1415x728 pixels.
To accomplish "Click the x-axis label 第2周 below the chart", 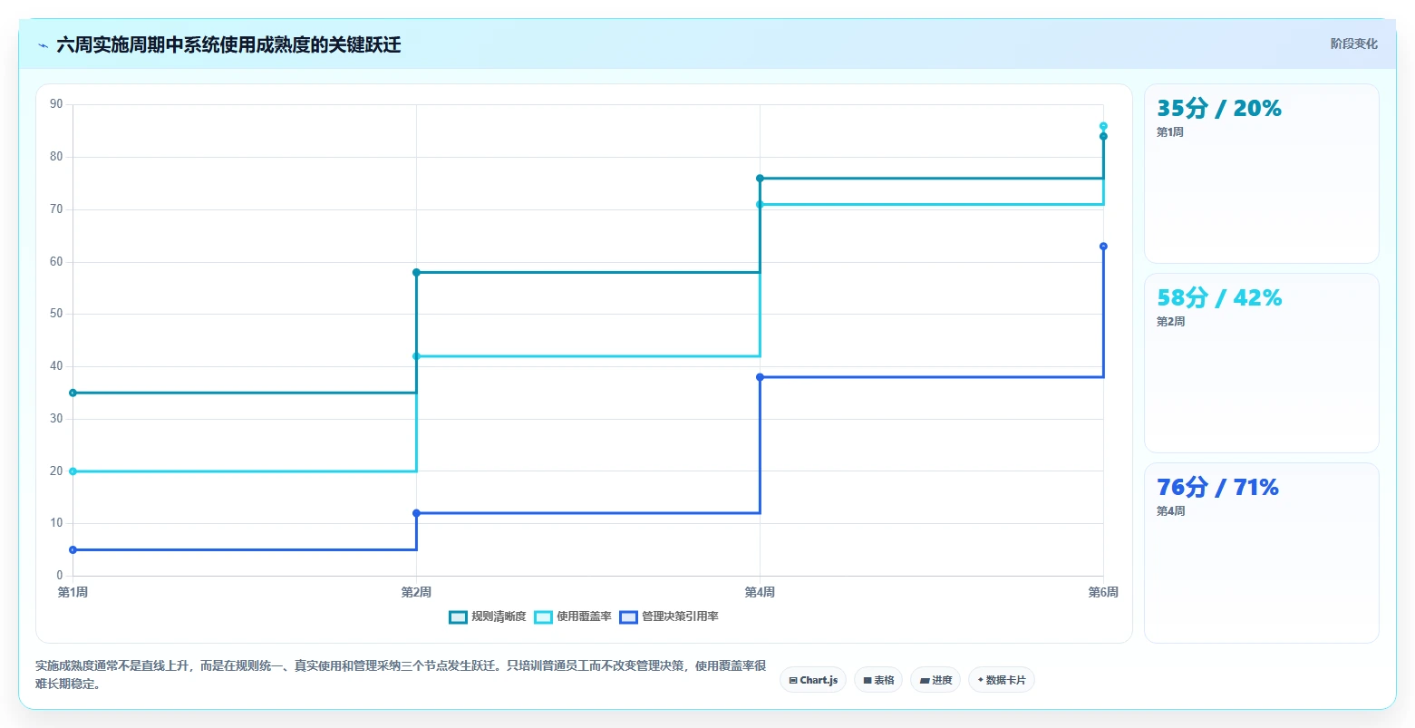I will pos(416,592).
